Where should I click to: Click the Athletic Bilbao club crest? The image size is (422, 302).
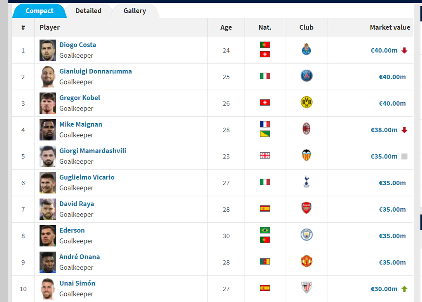pos(306,288)
